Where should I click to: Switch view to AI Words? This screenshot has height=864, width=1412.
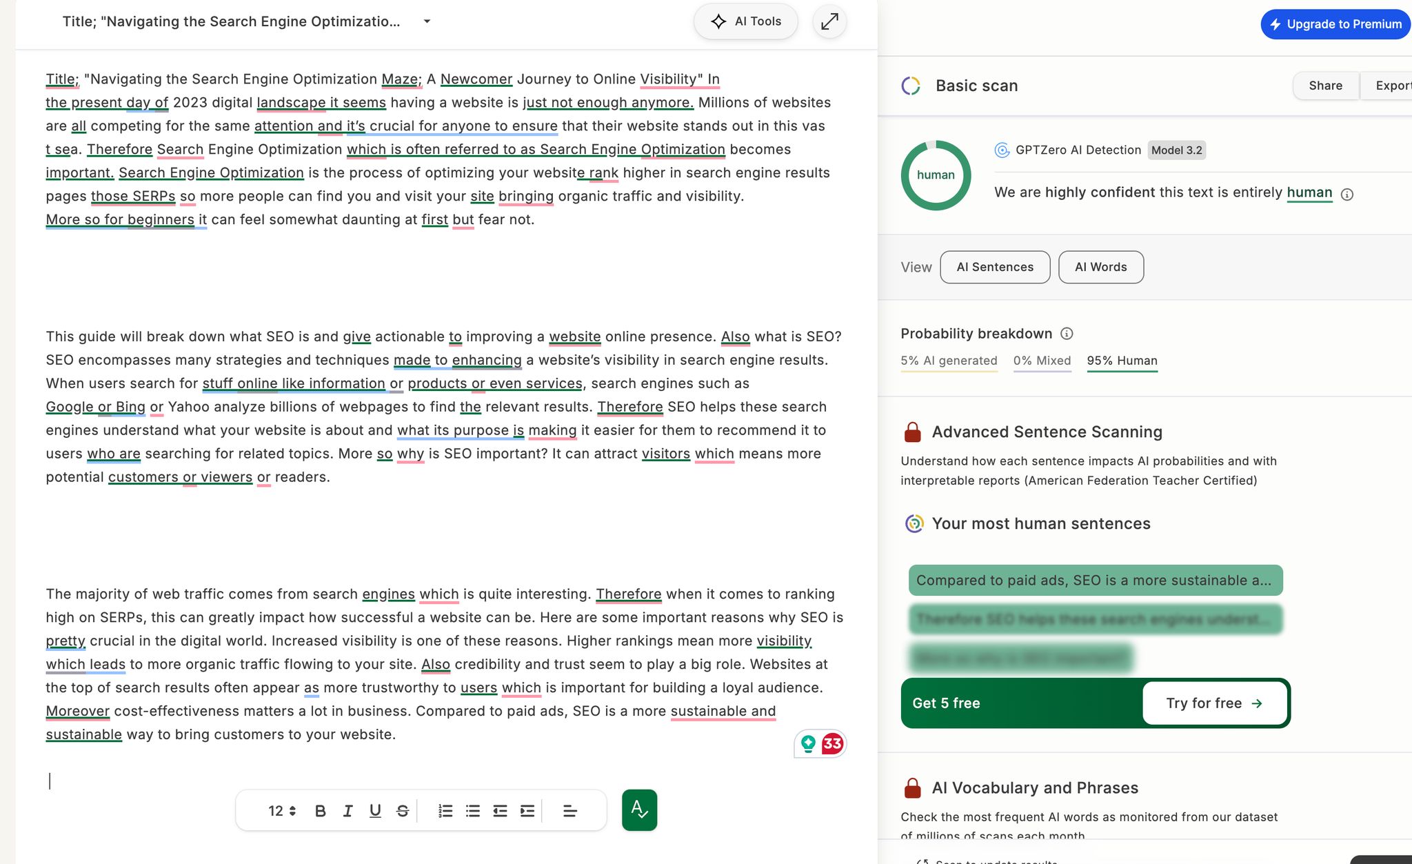tap(1100, 267)
